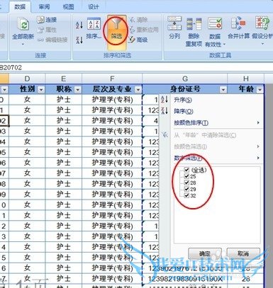The width and height of the screenshot is (273, 288).
Task: Click Refresh All (全部刷新) icon
Action: tap(23, 25)
